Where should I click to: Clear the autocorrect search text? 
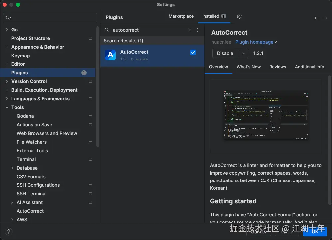click(x=190, y=30)
